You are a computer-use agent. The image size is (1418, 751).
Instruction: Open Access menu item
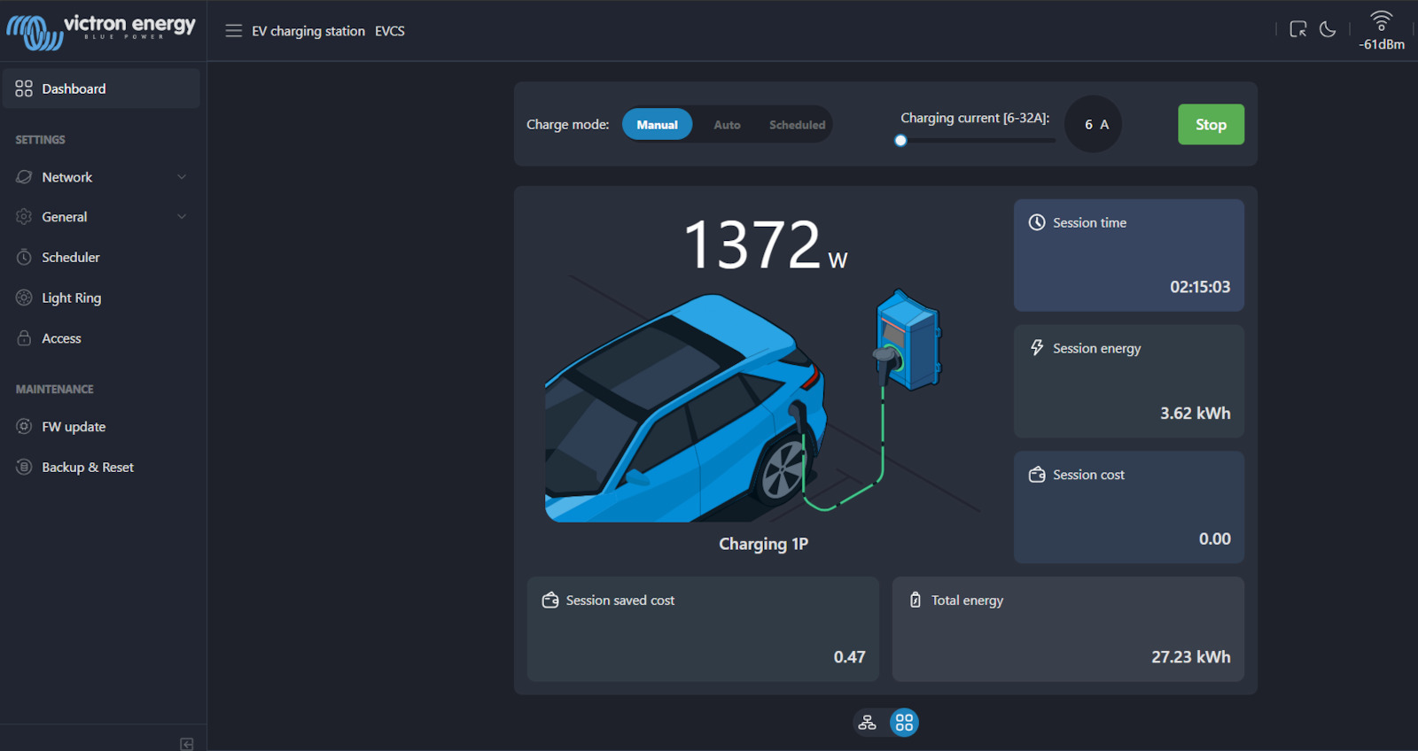click(x=101, y=338)
